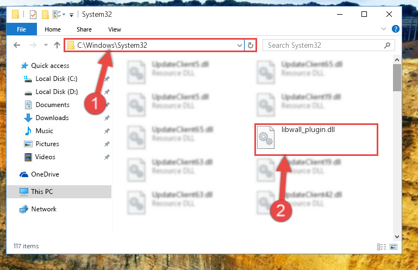Click the search magnifier icon
This screenshot has width=418, height=270.
(x=387, y=46)
